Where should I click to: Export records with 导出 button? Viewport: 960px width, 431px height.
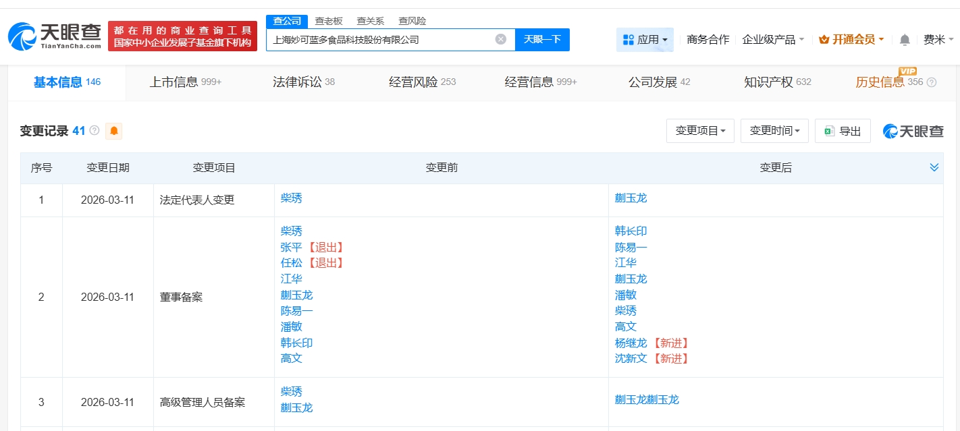point(843,131)
